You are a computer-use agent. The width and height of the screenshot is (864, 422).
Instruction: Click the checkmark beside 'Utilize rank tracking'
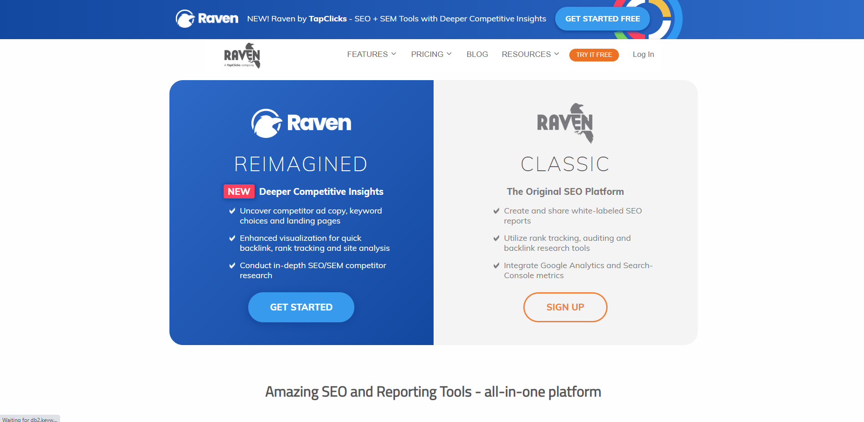click(x=496, y=238)
